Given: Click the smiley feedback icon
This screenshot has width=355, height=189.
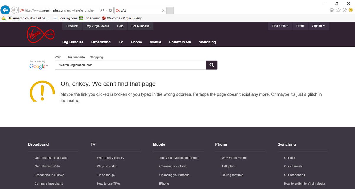Looking at the screenshot, I should 351,10.
